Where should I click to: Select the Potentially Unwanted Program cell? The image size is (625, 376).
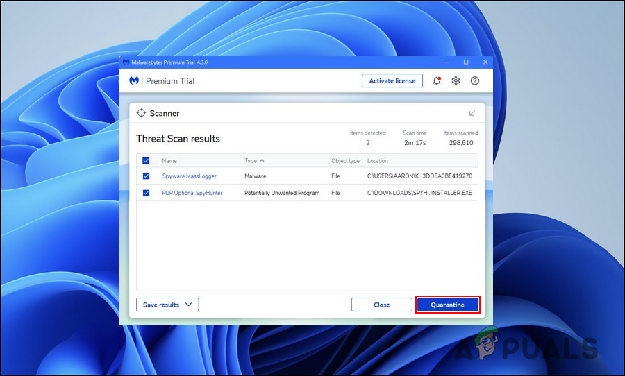[282, 193]
